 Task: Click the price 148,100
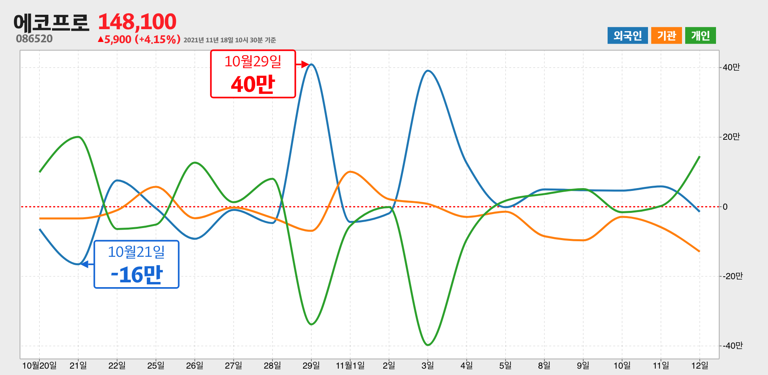(137, 22)
